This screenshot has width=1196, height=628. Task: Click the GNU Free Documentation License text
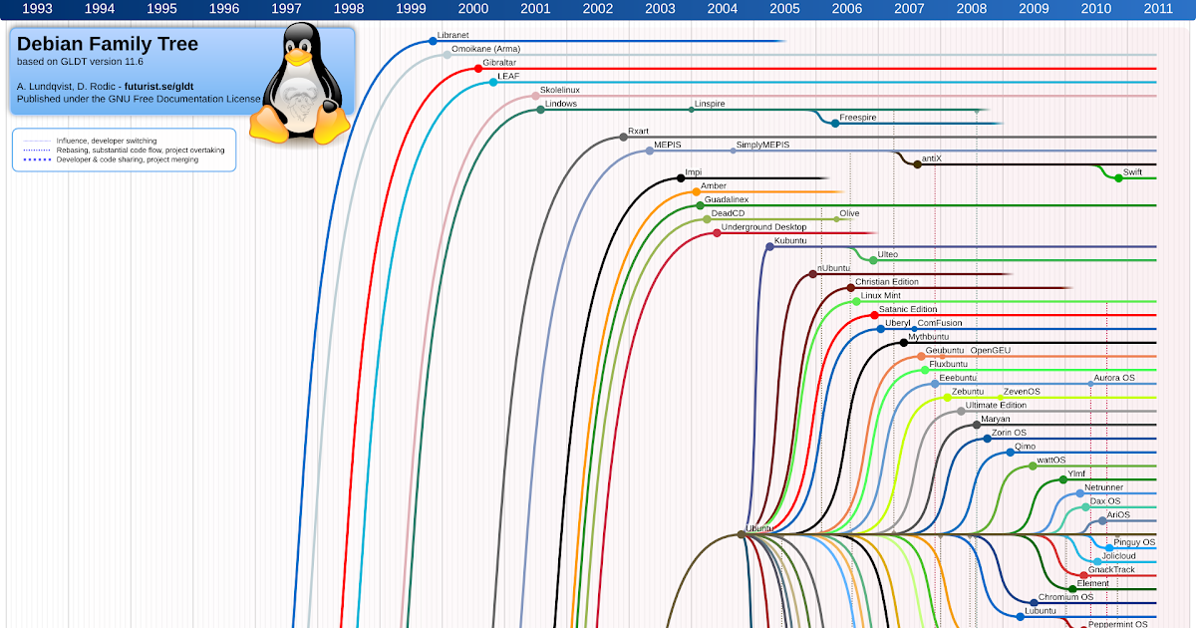183,99
